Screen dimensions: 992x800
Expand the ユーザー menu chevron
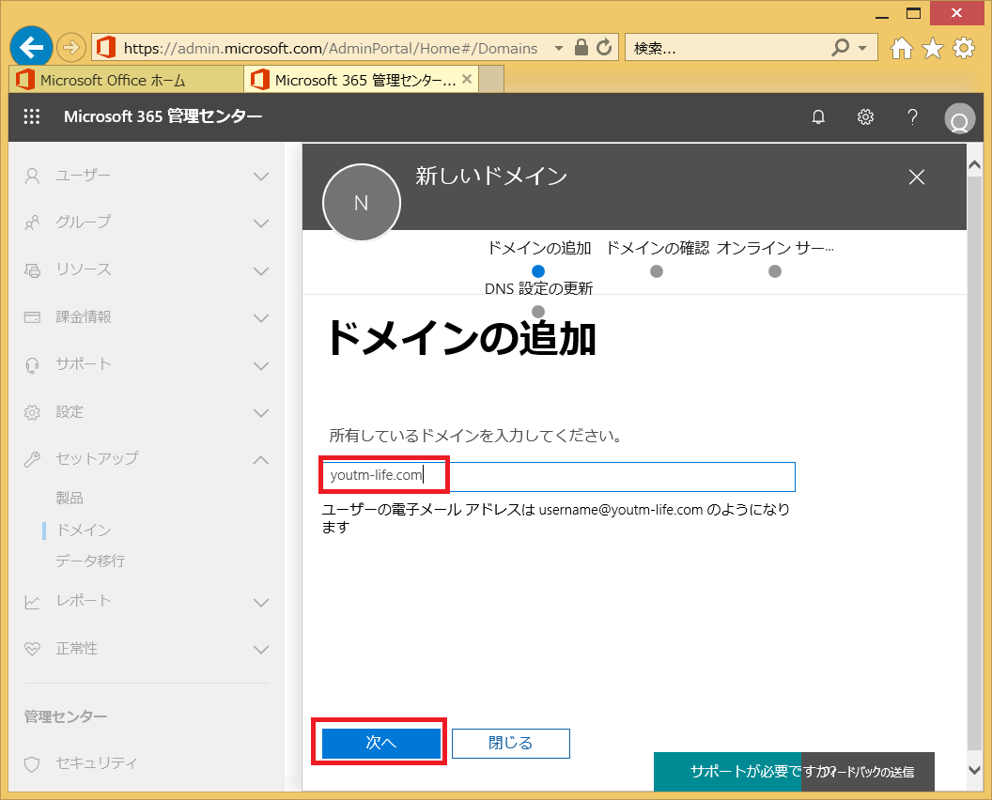click(x=261, y=177)
